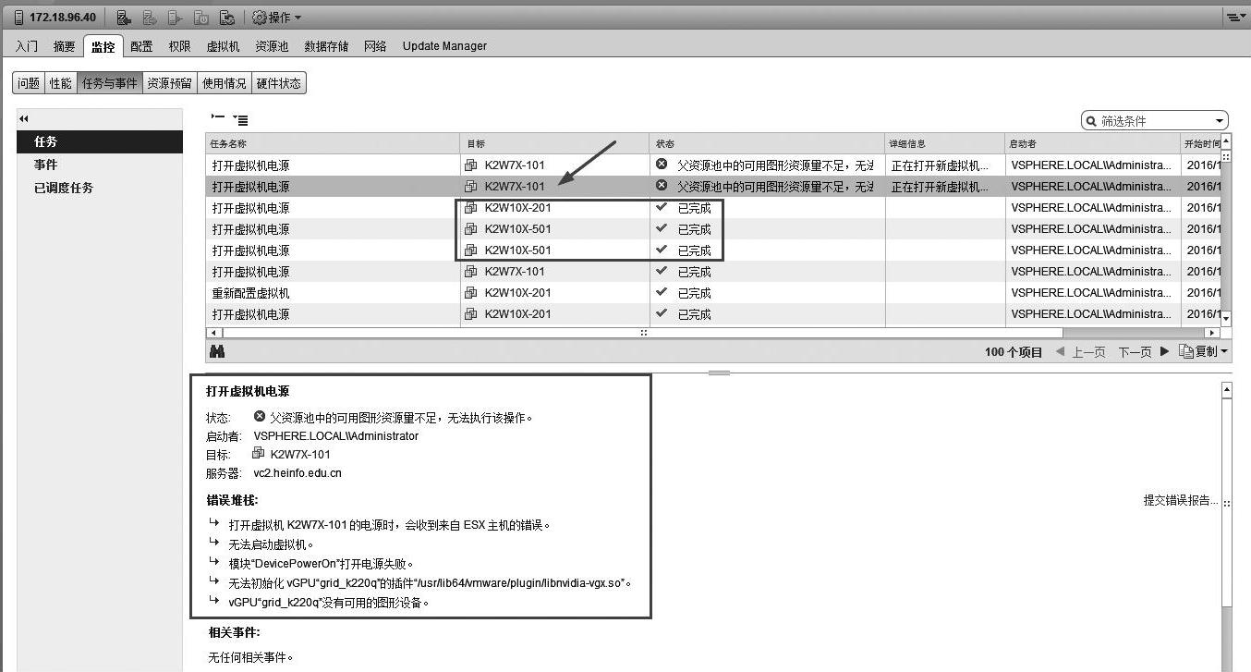The image size is (1251, 672).
Task: Sort the table by the 任务名称 column header
Action: pos(333,144)
